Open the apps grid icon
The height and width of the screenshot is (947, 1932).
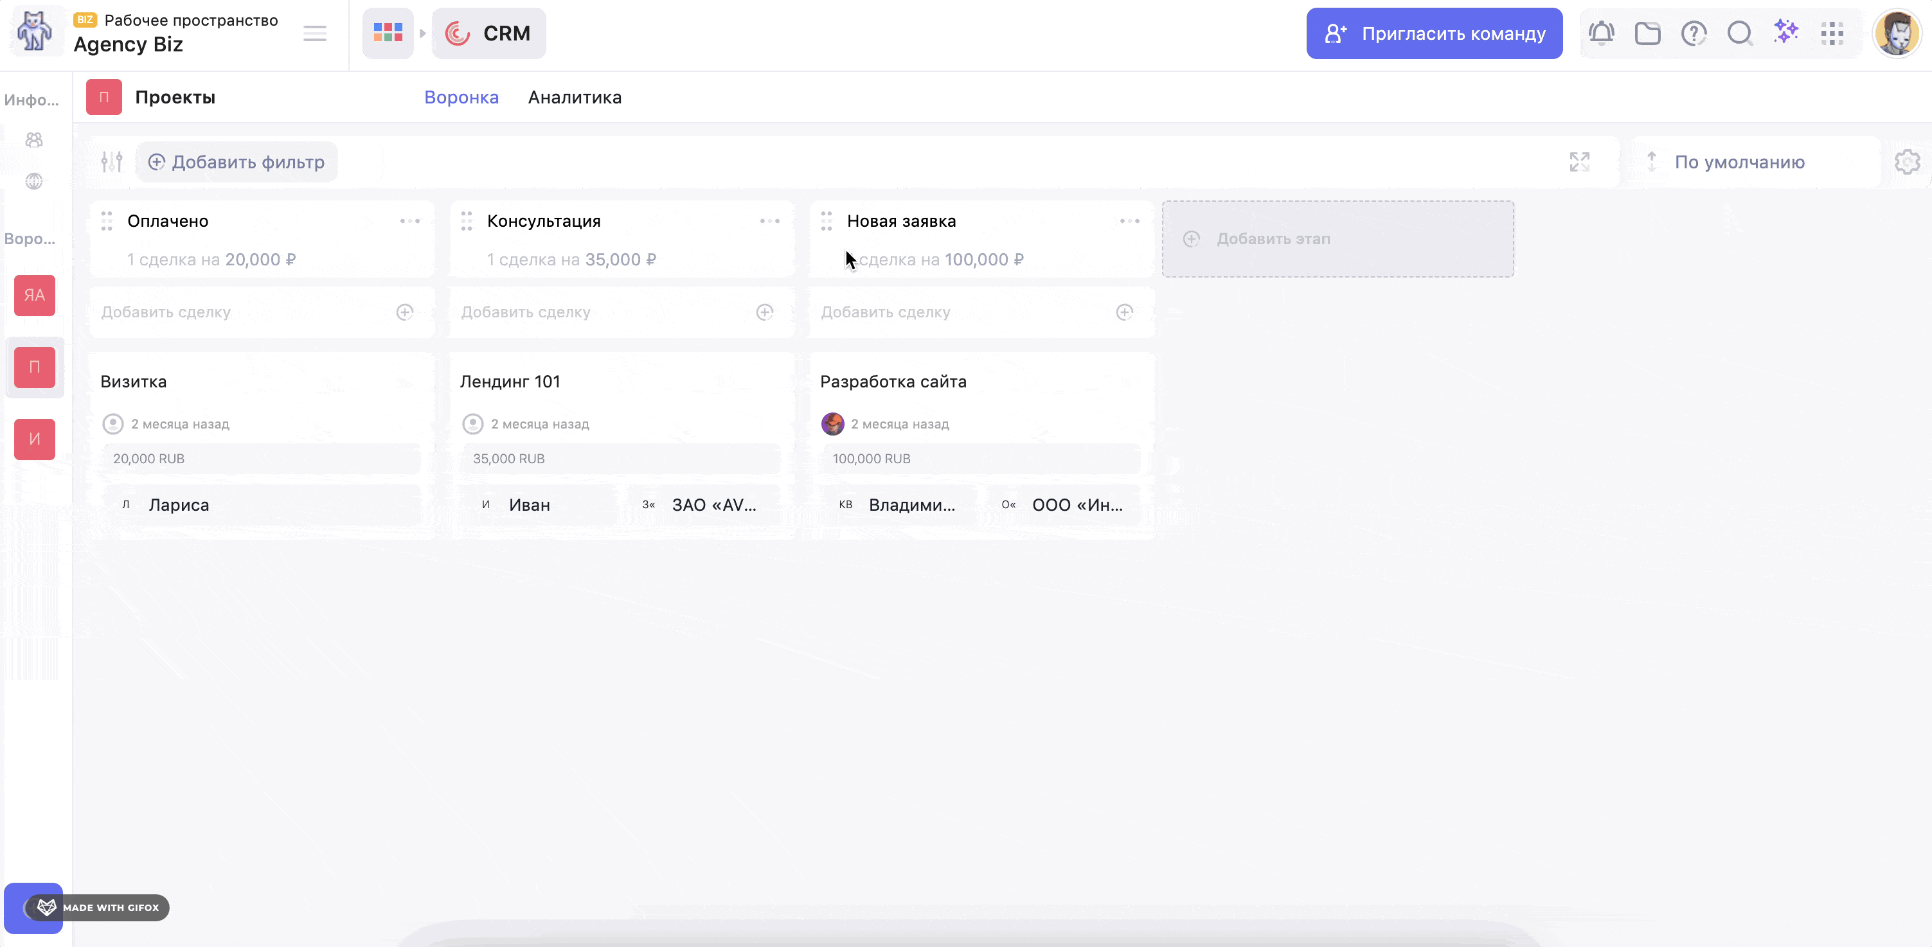click(x=1832, y=34)
